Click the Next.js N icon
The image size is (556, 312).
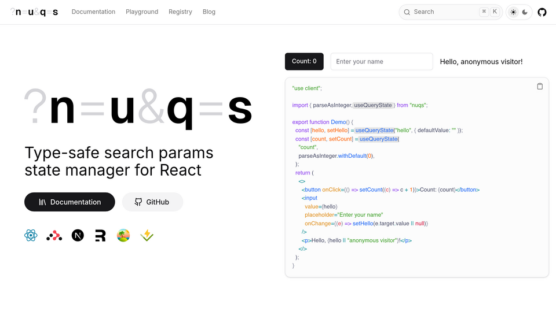point(78,235)
